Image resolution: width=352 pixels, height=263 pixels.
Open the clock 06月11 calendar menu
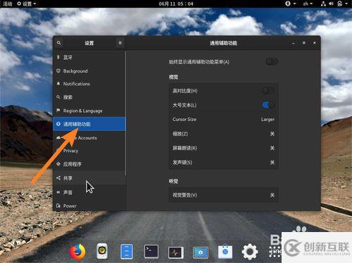pos(176,4)
